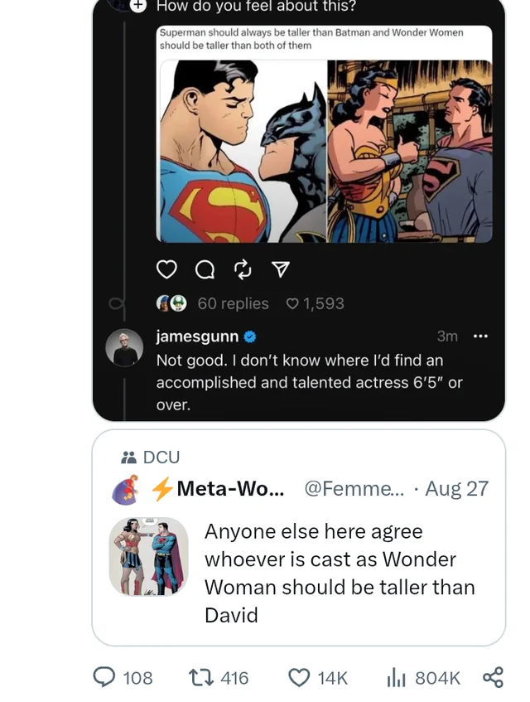Screen dimensions: 530x702
Task: Tap jamesgunn's profile picture
Action: (125, 346)
